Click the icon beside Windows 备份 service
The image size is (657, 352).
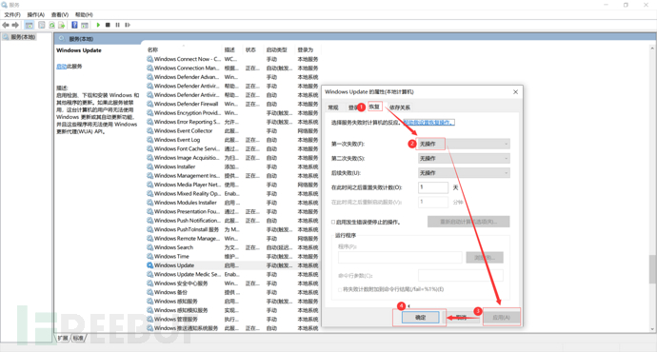click(149, 292)
